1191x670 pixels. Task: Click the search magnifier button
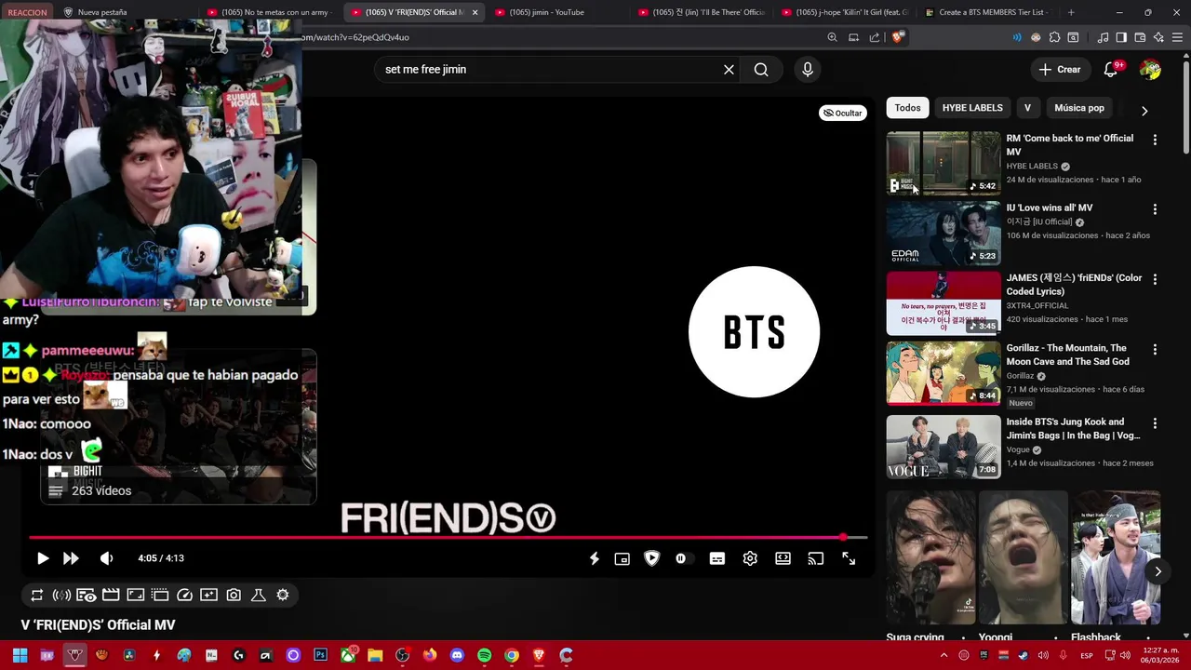point(761,70)
